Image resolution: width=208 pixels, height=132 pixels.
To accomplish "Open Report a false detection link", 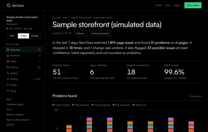I will tap(18, 120).
